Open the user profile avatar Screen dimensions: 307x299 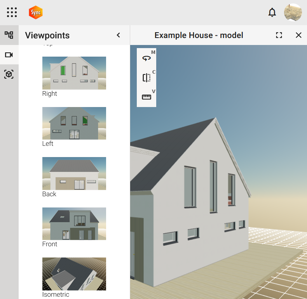point(293,12)
